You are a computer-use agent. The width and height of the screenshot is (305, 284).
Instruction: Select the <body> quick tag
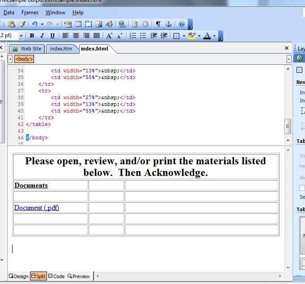coord(24,59)
